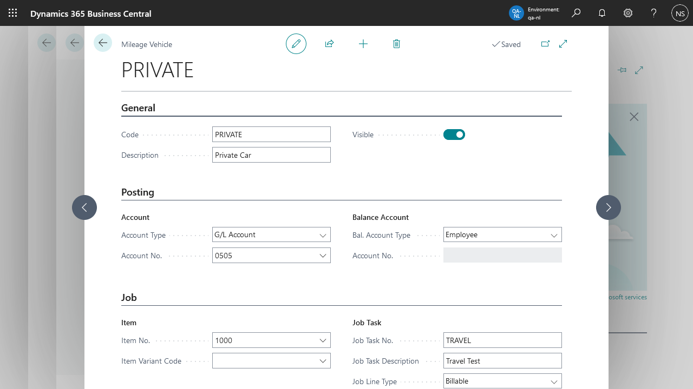Go to the next record arrow
The image size is (693, 389).
click(x=609, y=207)
